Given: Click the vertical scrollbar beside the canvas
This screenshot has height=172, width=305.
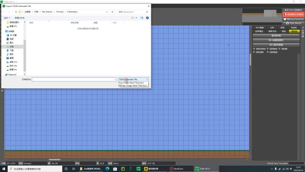Looking at the screenshot, I should coord(250,59).
